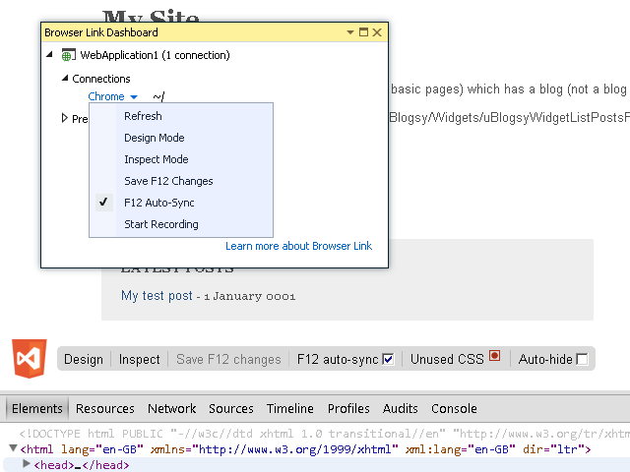Click the Unused CSS record icon

[495, 358]
